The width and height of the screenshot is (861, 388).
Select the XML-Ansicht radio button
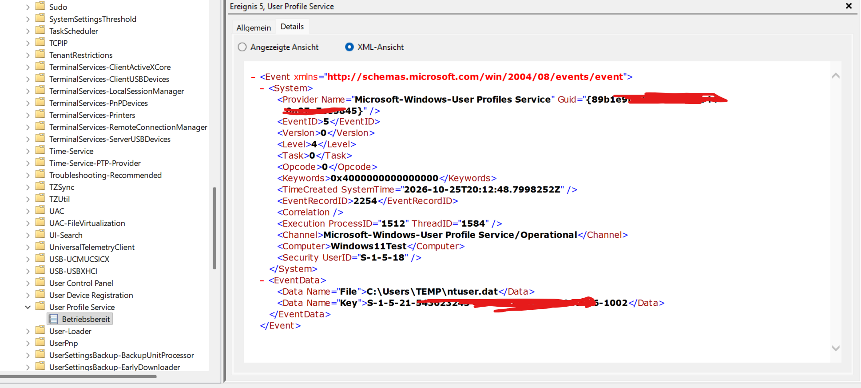coord(349,47)
